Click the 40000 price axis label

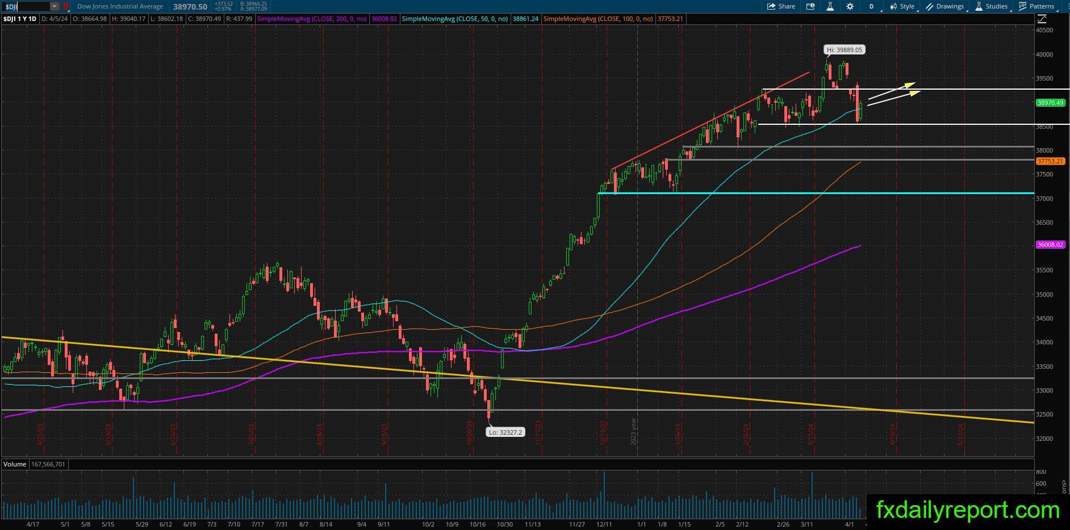click(x=1044, y=54)
